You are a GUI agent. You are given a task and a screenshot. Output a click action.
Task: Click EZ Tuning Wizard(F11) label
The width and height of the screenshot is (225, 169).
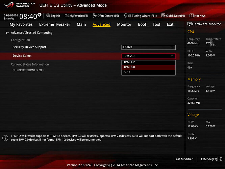click(142, 16)
